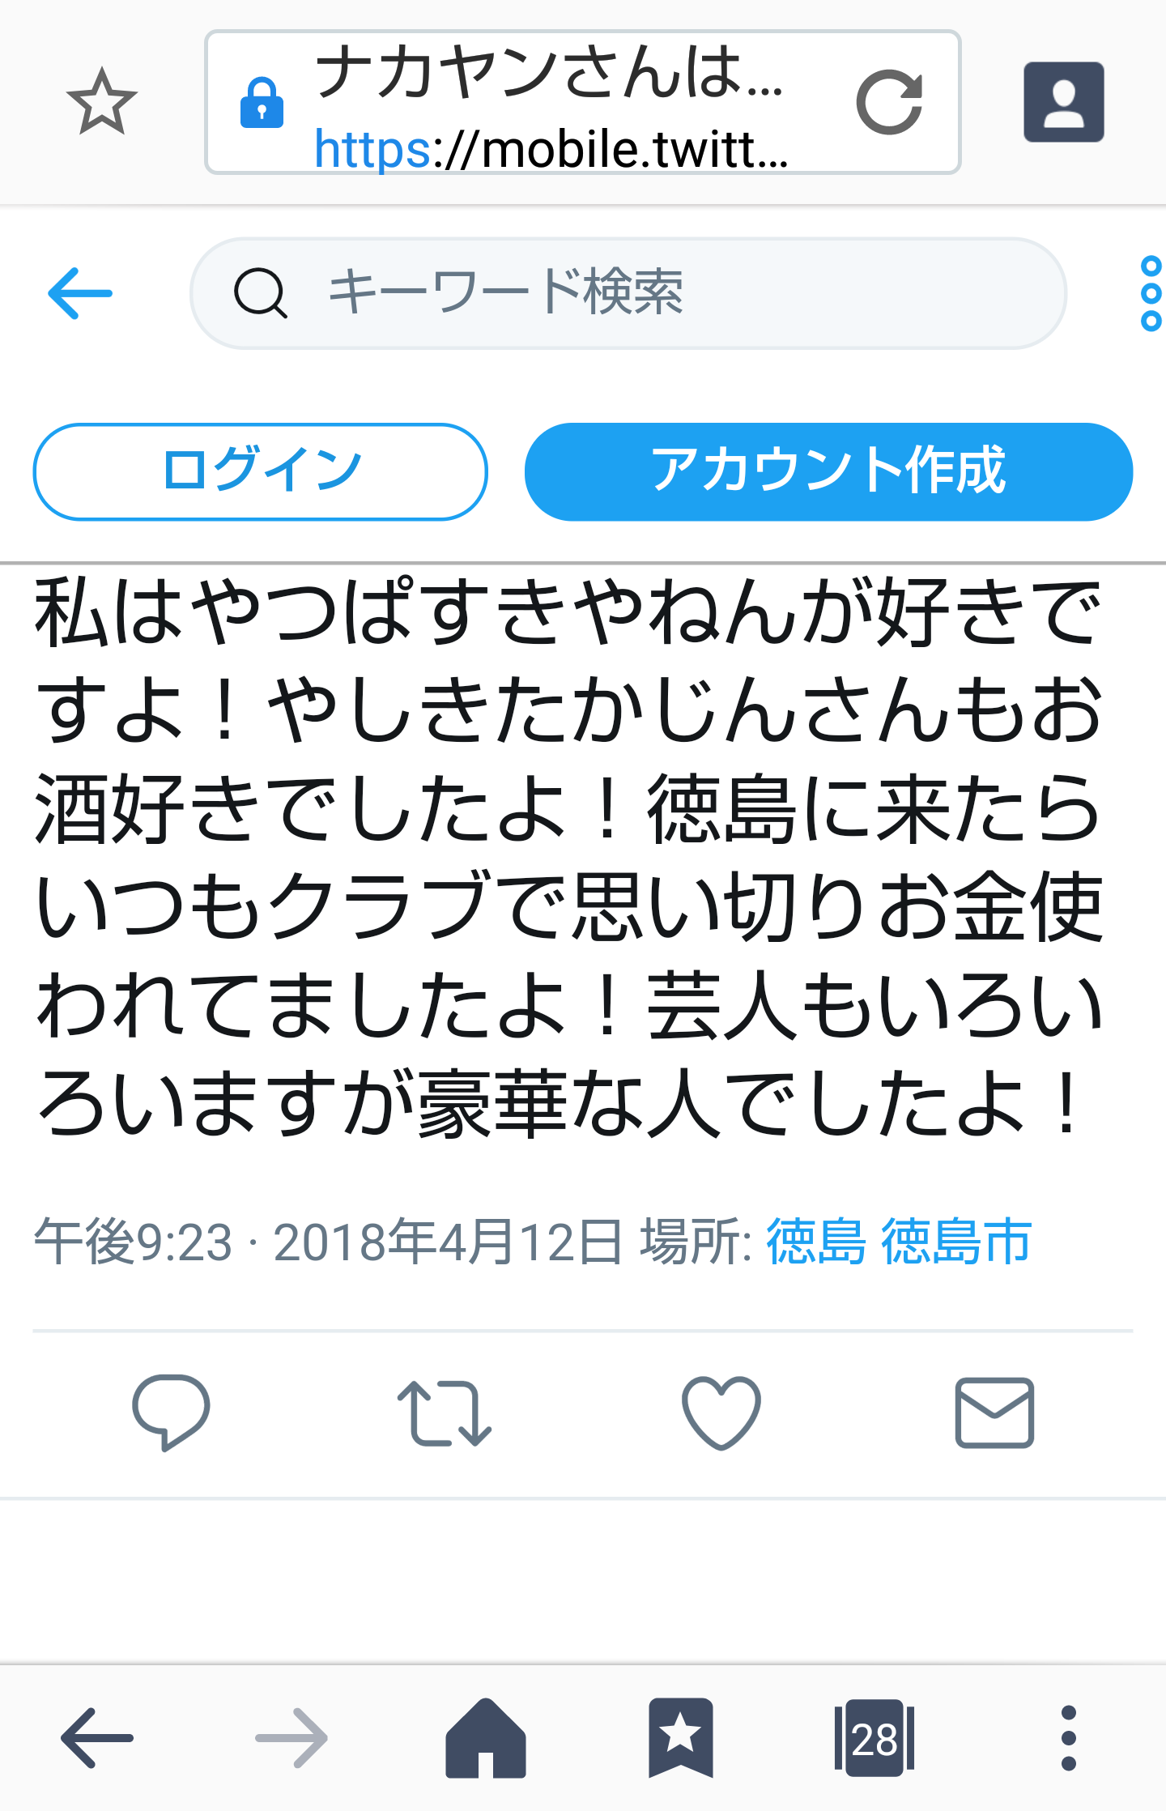Open the blue three-dot more menu
This screenshot has height=1811, width=1166.
pyautogui.click(x=1151, y=293)
